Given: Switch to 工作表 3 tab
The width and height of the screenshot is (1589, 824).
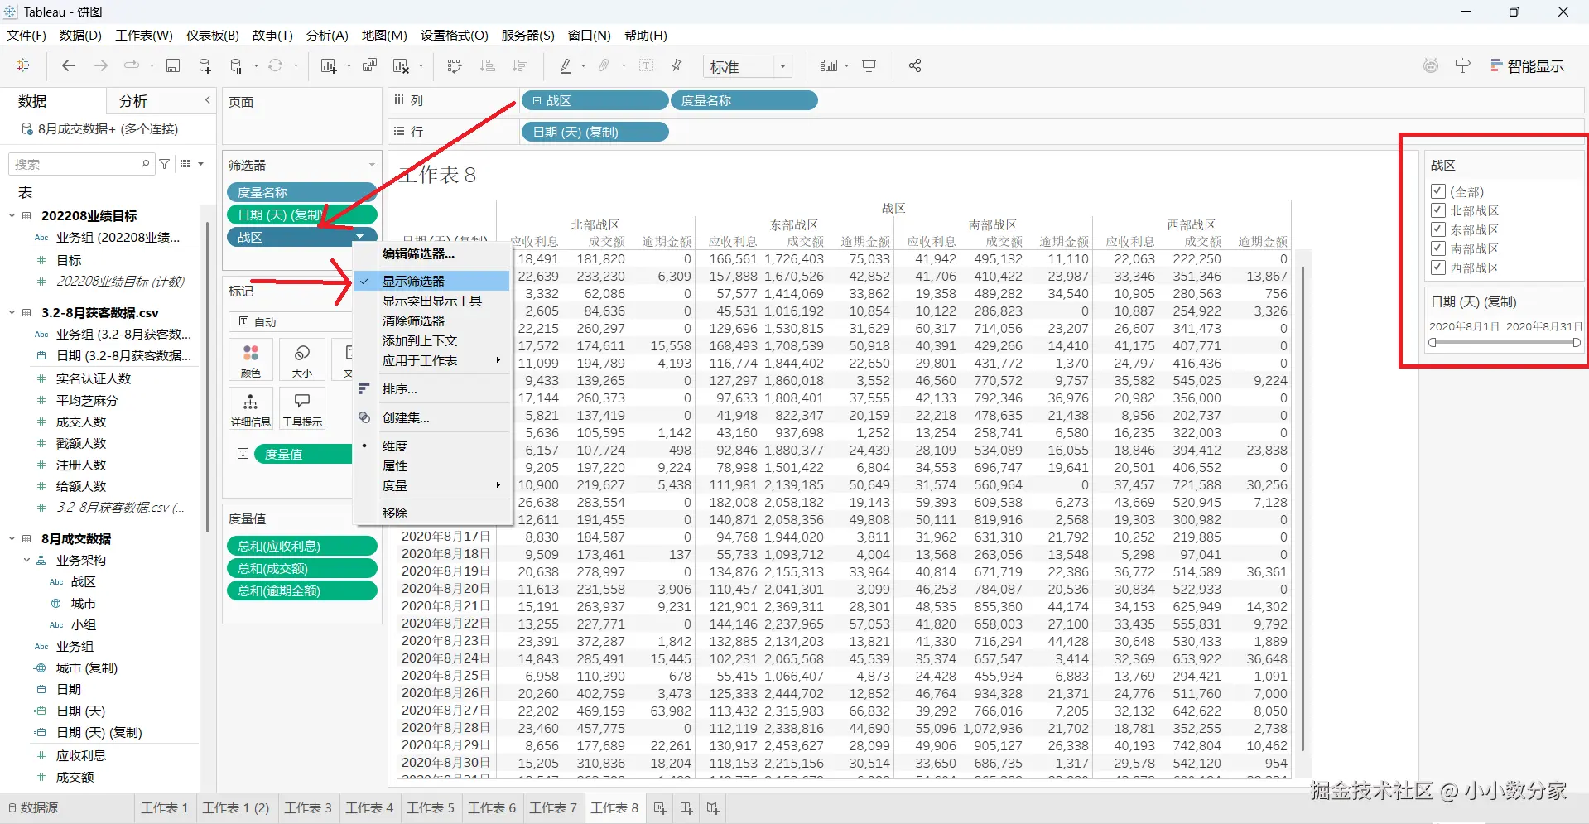Looking at the screenshot, I should (308, 808).
